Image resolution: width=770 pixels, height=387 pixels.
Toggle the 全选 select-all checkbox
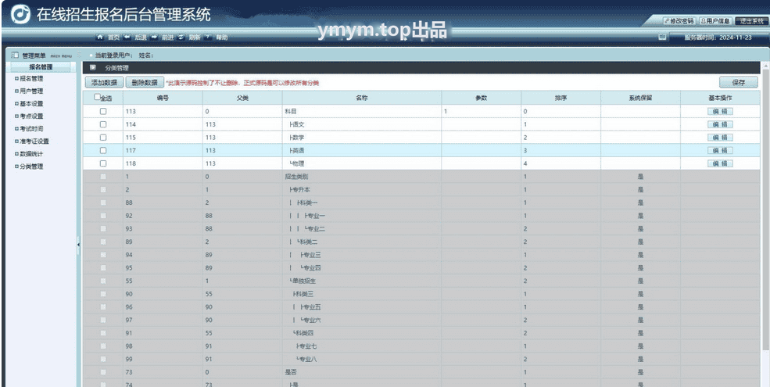pyautogui.click(x=97, y=97)
